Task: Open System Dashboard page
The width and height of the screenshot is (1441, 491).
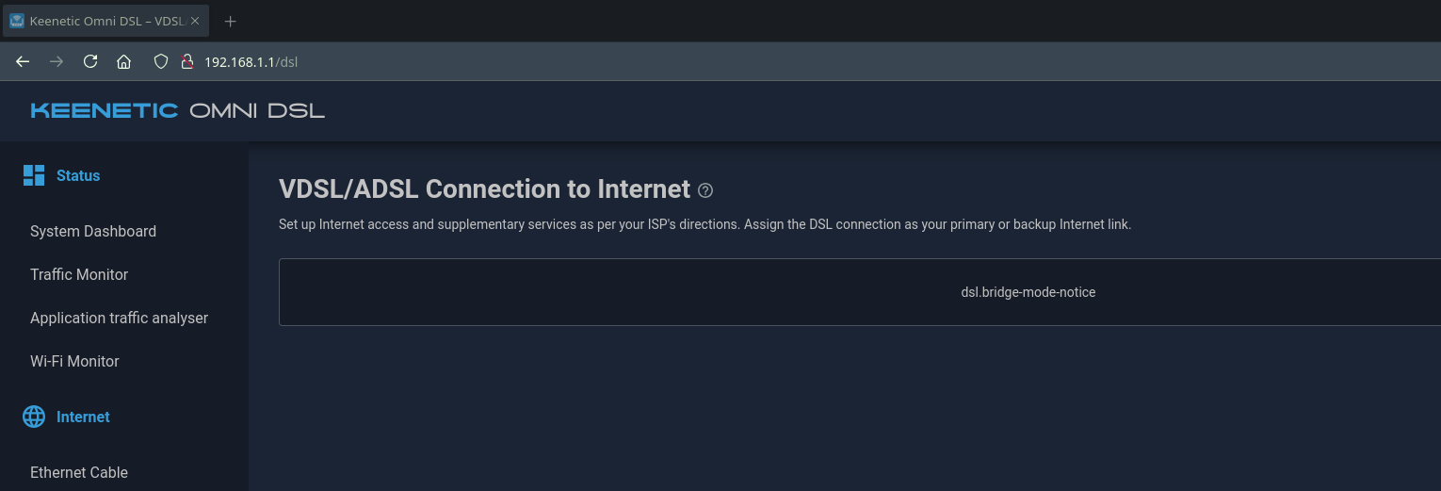Action: coord(93,231)
